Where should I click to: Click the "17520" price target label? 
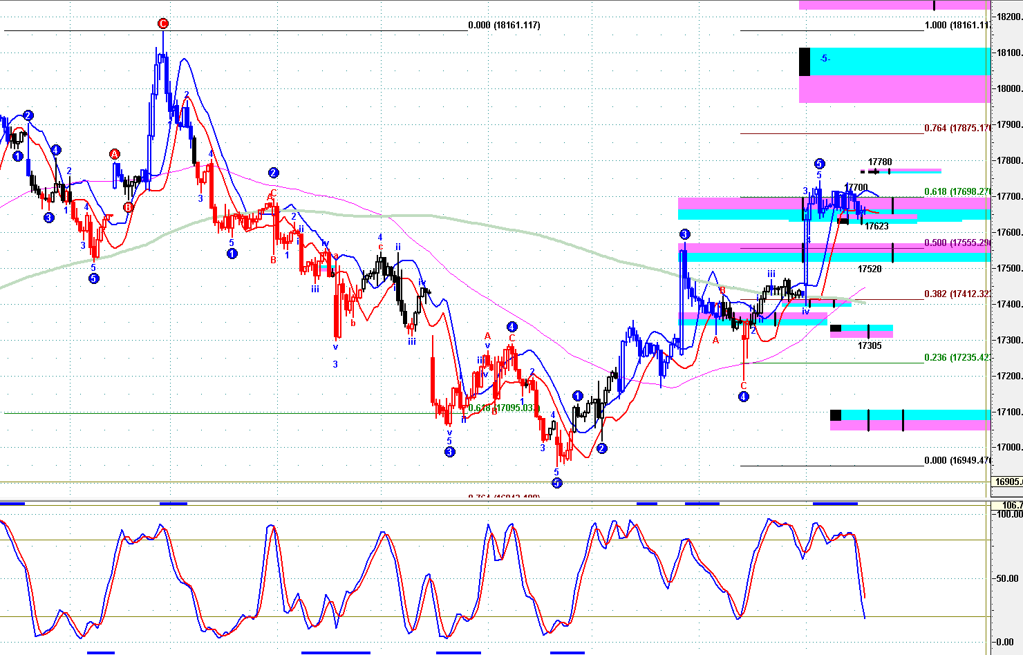point(870,268)
